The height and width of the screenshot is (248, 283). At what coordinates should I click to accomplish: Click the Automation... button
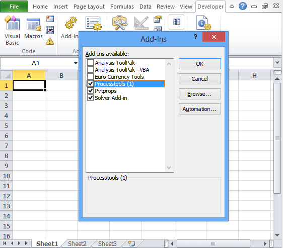click(x=199, y=109)
